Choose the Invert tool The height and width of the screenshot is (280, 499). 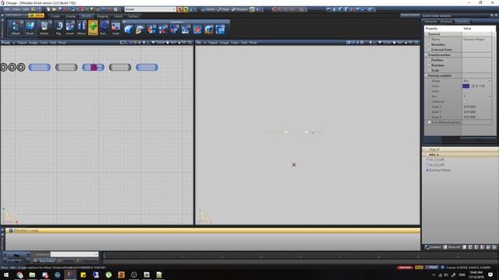[70, 28]
